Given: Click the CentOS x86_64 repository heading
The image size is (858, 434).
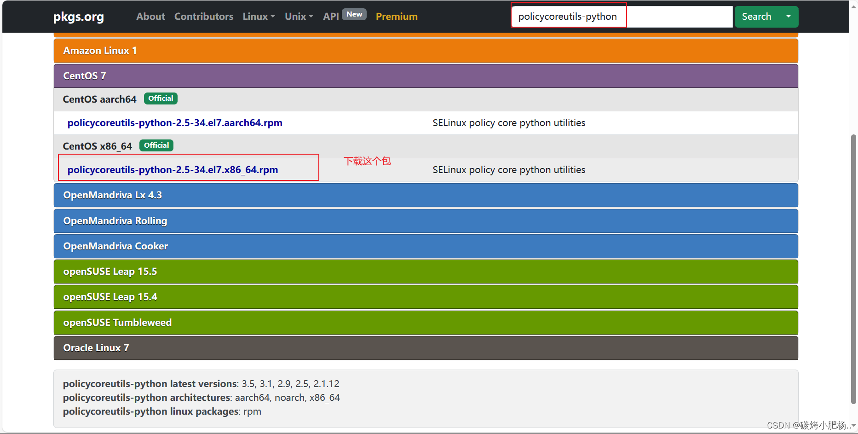Looking at the screenshot, I should click(98, 146).
